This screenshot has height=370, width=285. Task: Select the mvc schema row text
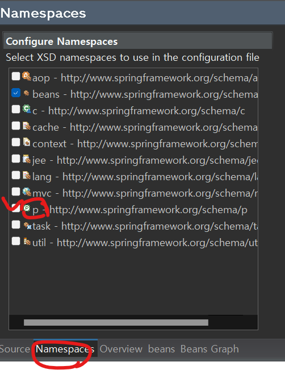tap(145, 193)
